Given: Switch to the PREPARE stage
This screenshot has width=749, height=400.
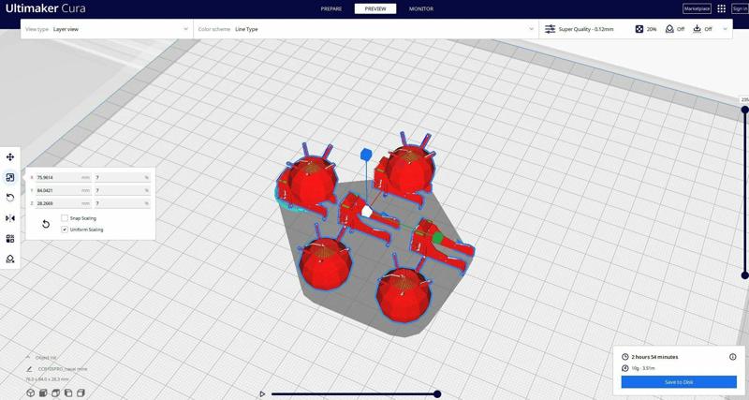Looking at the screenshot, I should (331, 8).
